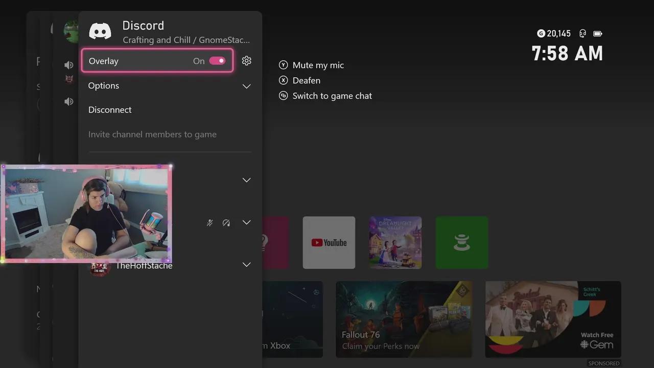Screen dimensions: 654x368
Task: Click the Y button Mute my mic icon
Action: pos(284,65)
